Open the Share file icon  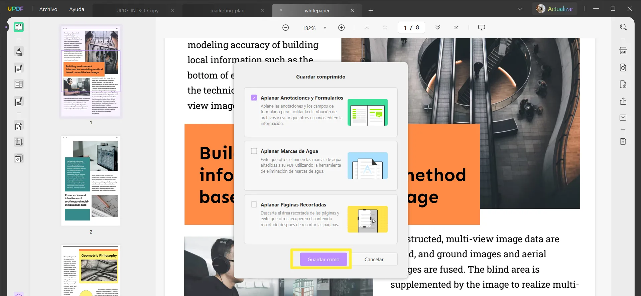click(623, 101)
